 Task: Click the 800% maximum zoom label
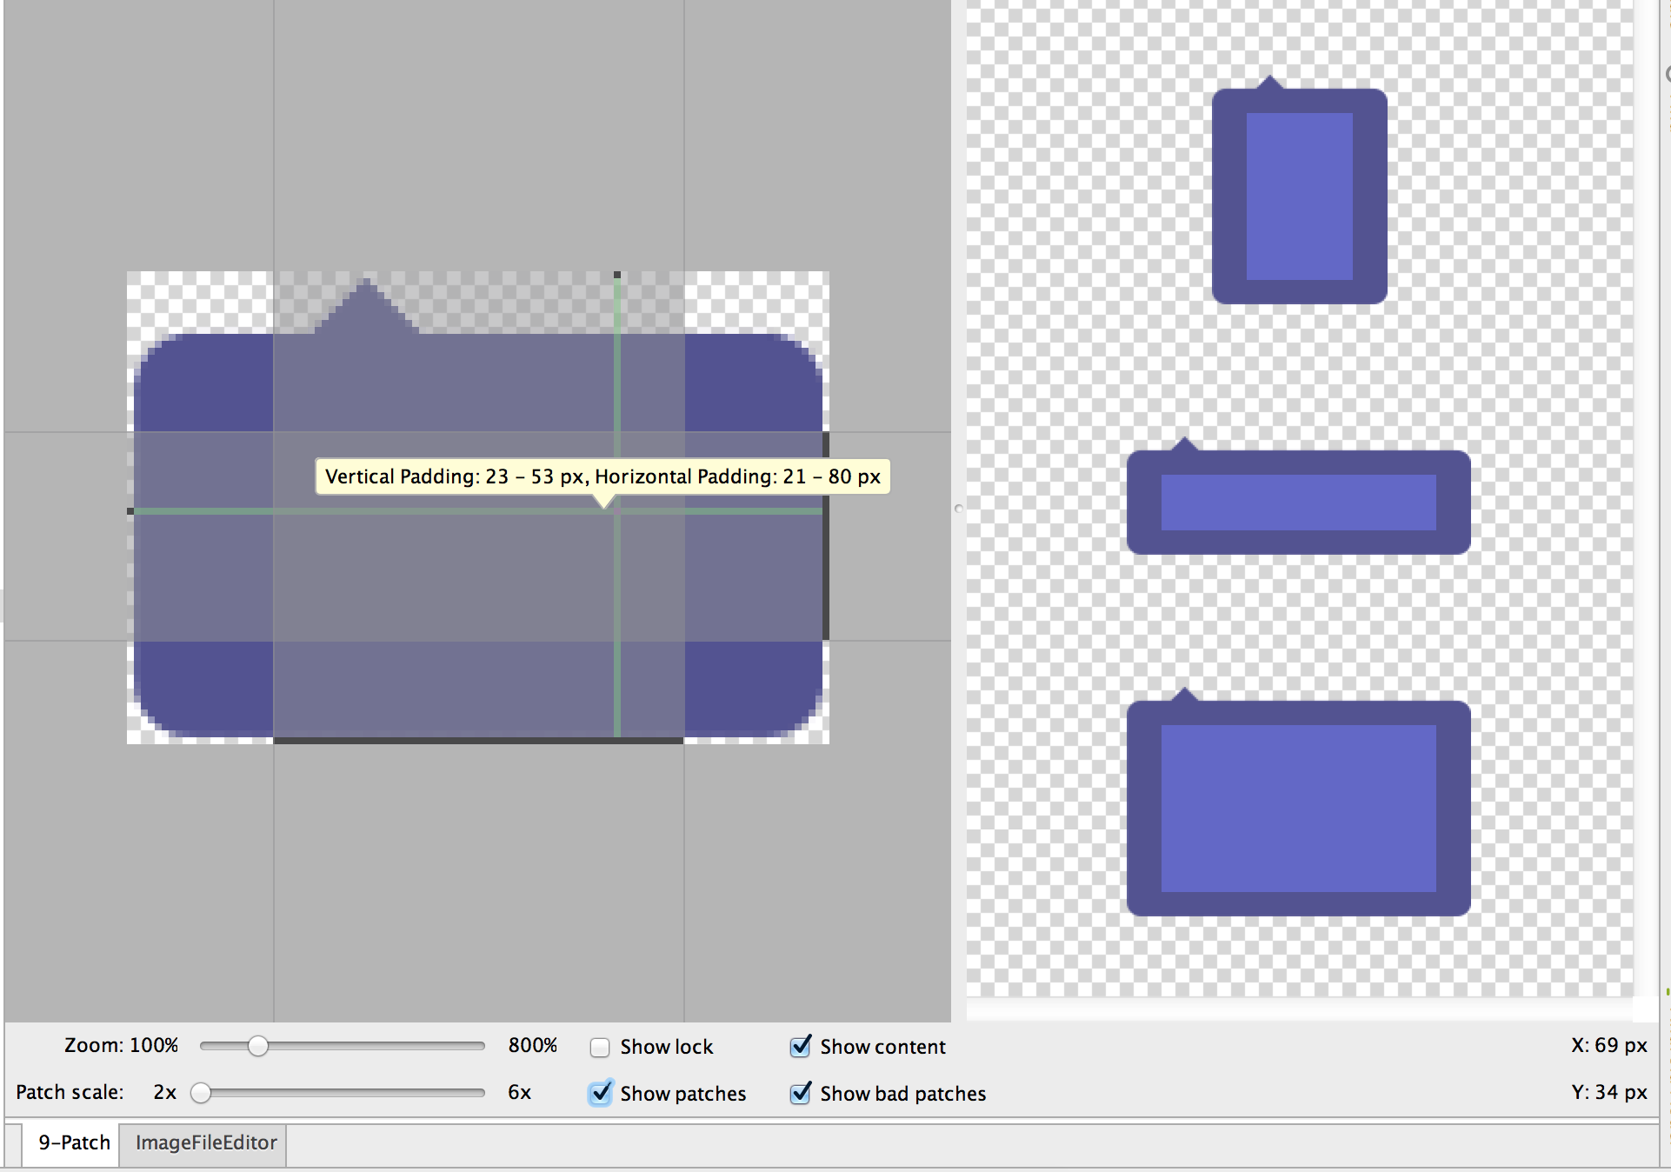point(532,1045)
